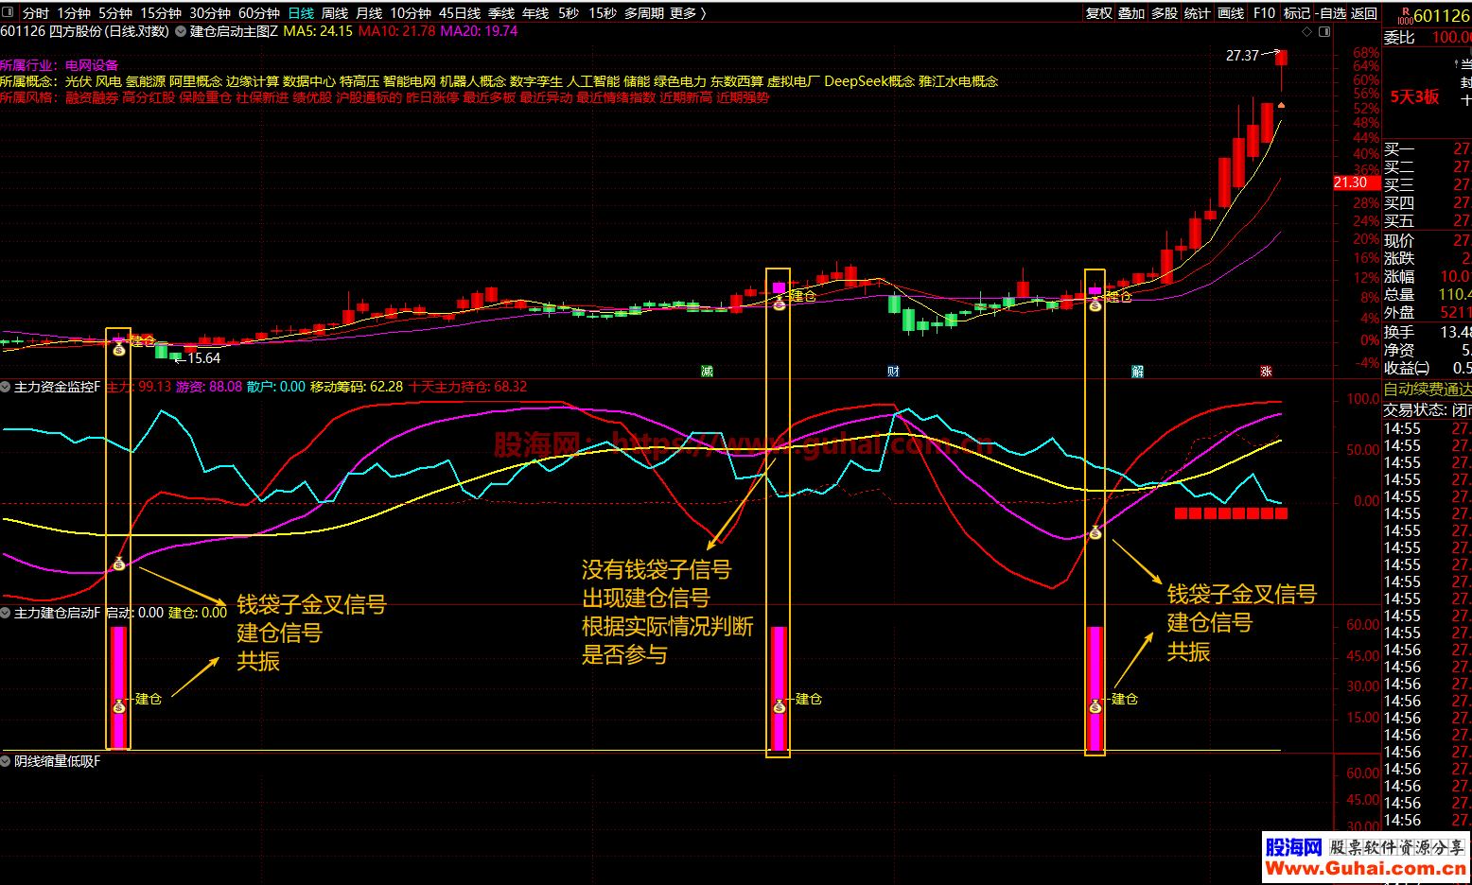1472x885 pixels.
Task: Open the 主力资金监控F indicator dropdown
Action: point(6,387)
